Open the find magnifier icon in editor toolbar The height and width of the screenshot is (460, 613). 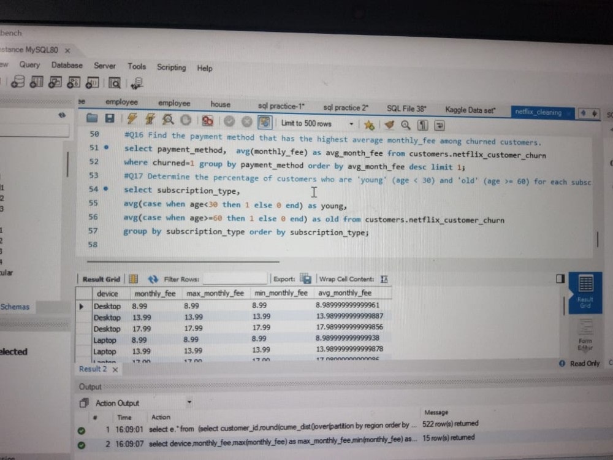click(406, 125)
